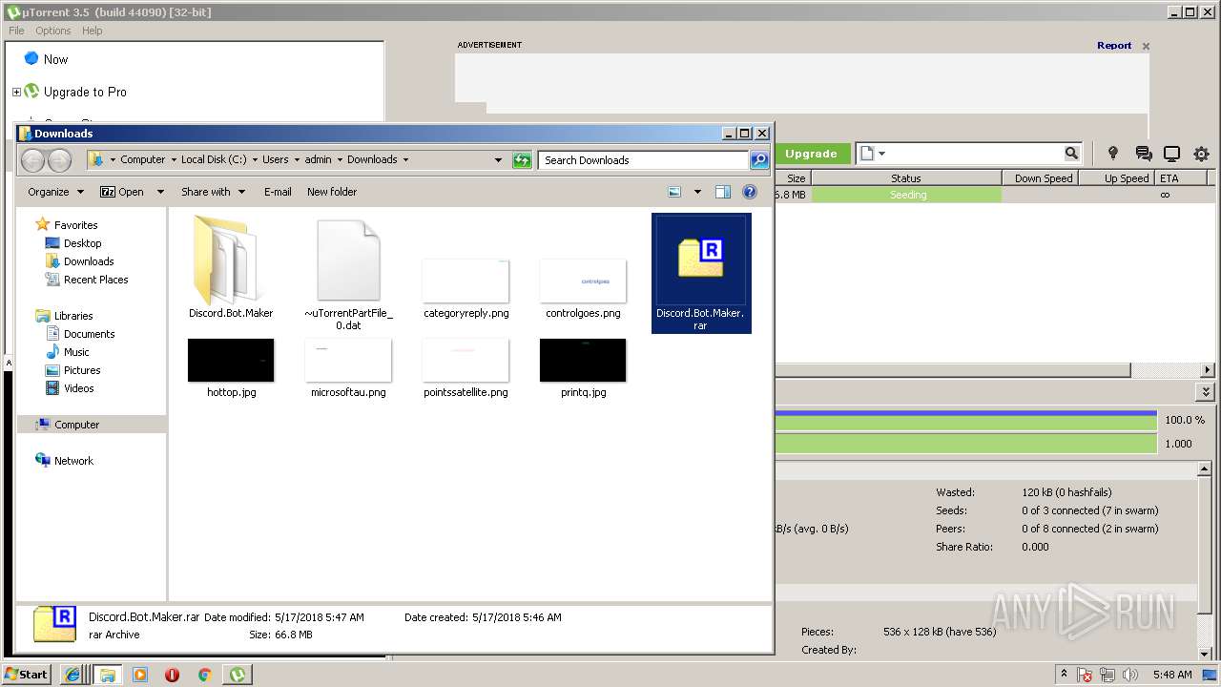Select hottop.jpg thumbnail

tap(231, 367)
